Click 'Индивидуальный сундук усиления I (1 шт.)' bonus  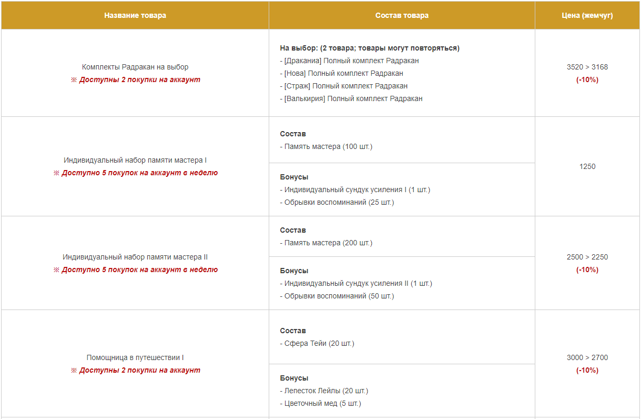pyautogui.click(x=355, y=189)
